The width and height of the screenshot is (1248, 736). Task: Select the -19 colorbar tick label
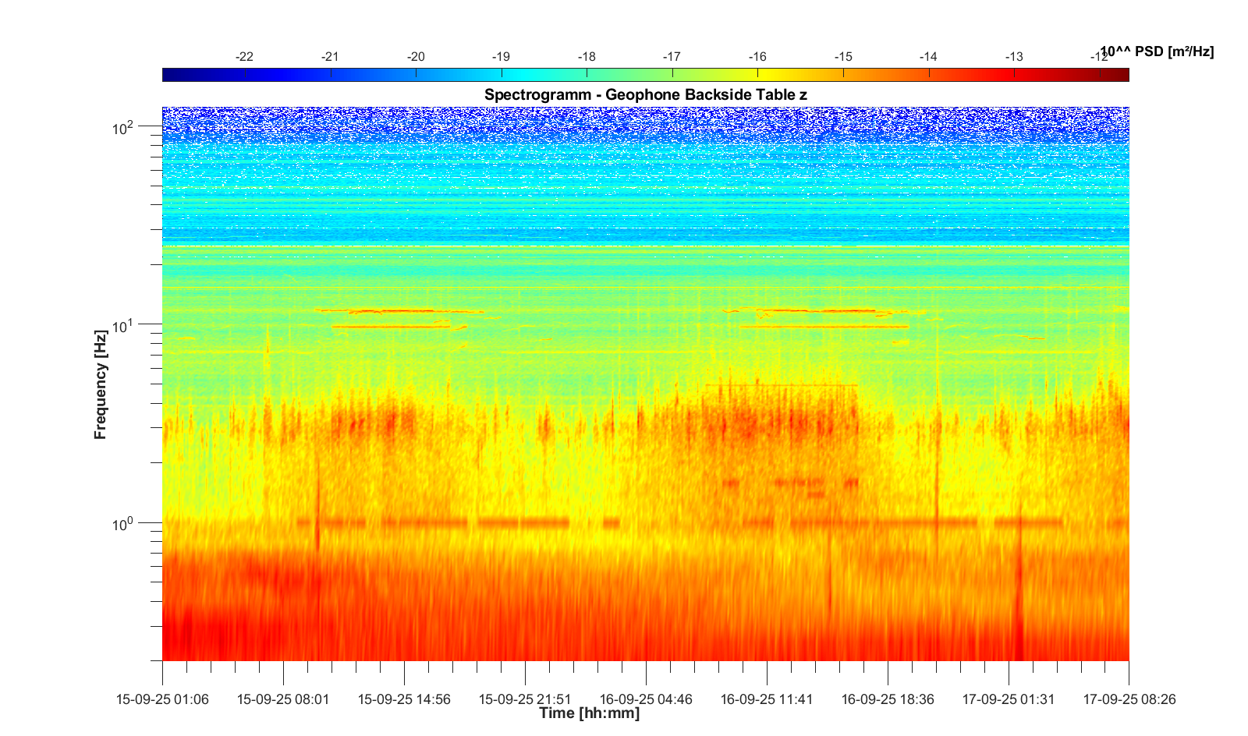[501, 57]
